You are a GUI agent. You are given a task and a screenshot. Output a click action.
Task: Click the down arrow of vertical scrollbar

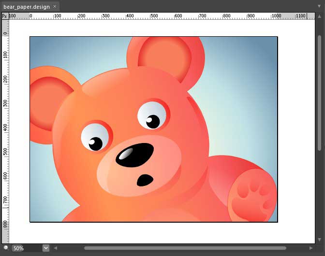(x=319, y=240)
